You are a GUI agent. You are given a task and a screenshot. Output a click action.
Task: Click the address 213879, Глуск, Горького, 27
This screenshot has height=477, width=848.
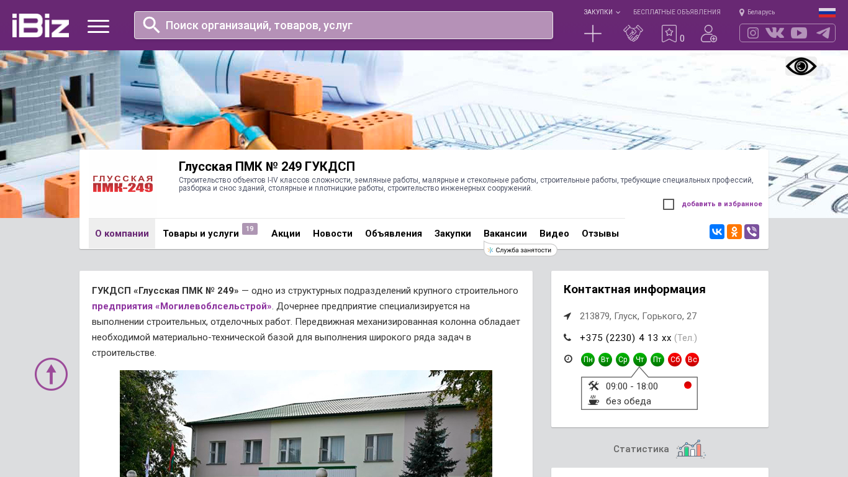coord(638,316)
